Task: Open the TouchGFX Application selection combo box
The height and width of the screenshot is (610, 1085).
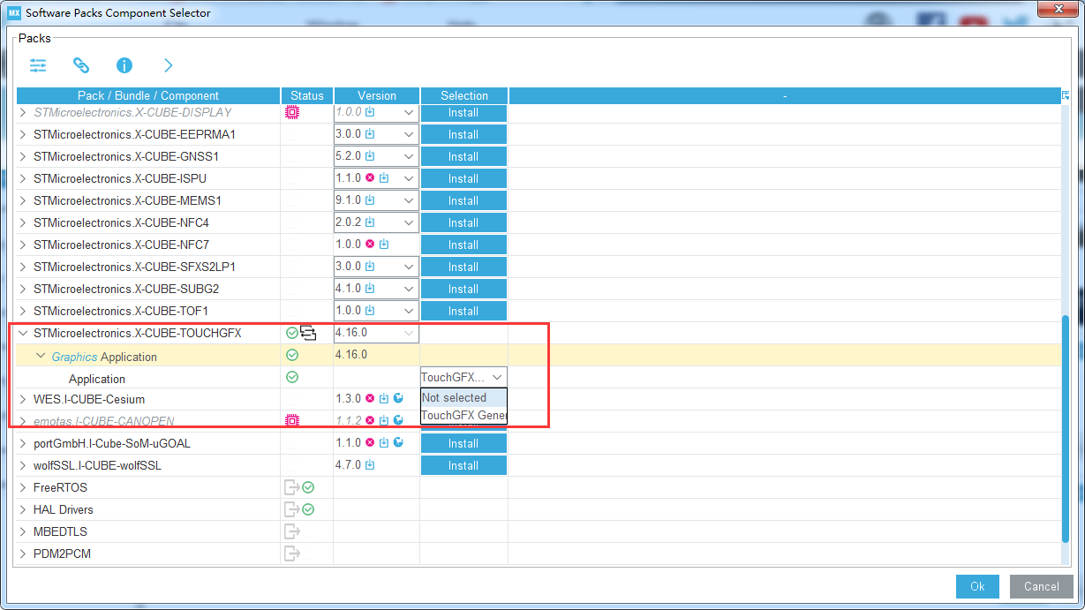Action: [463, 377]
